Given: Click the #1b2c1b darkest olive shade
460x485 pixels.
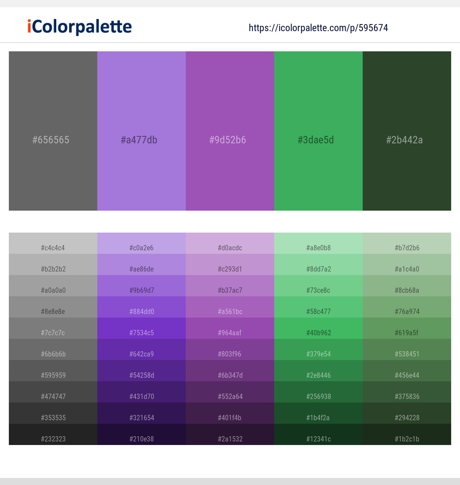Looking at the screenshot, I should [407, 434].
